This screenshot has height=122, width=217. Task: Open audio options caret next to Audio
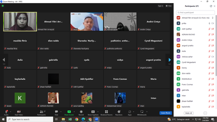tap(11, 112)
